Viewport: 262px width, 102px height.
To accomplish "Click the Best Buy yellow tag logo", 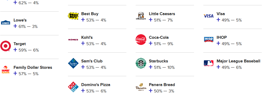I will tap(73, 16).
